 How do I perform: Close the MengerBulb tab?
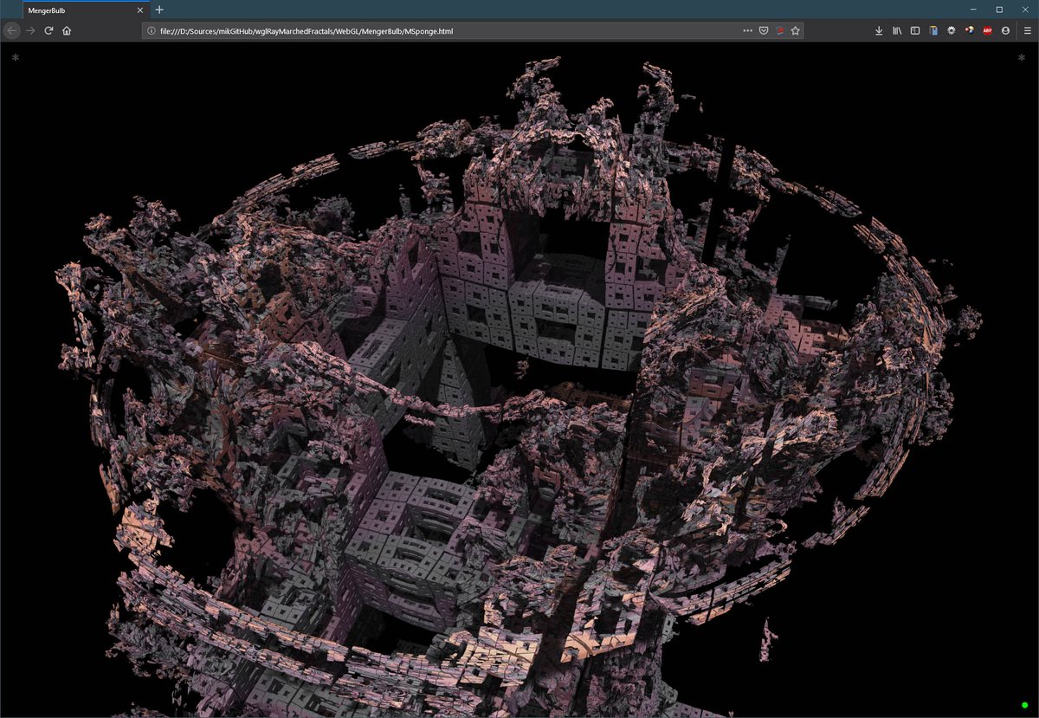pos(139,10)
